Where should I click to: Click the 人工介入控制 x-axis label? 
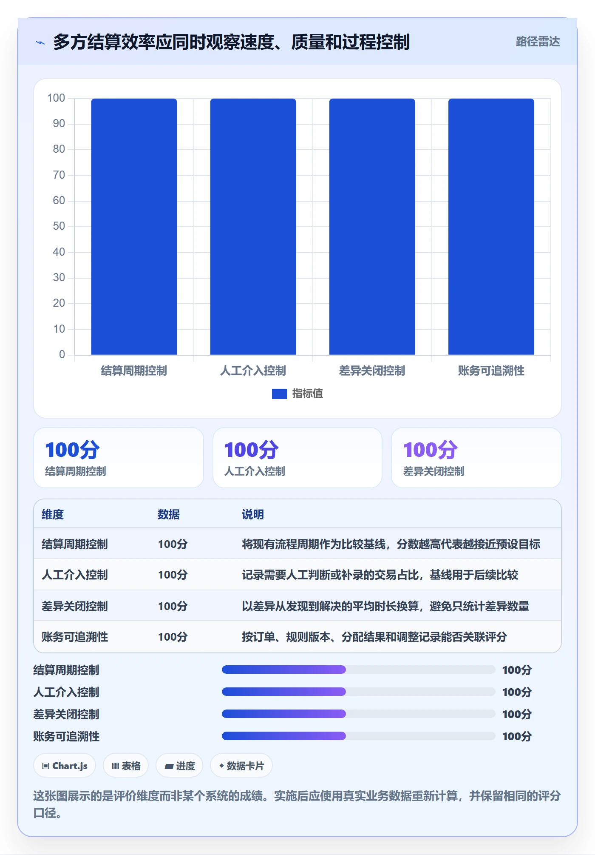click(x=253, y=371)
